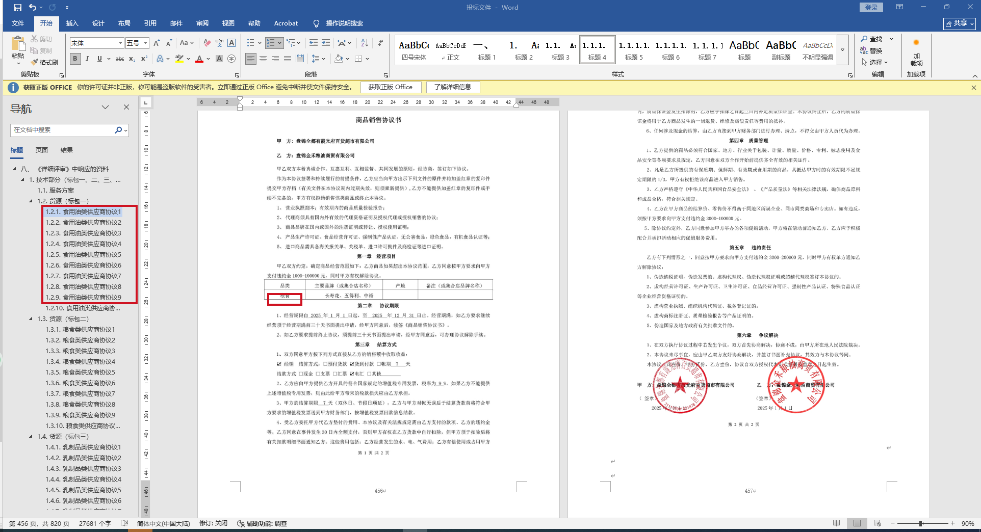Click the shading paint bucket icon

pos(339,59)
